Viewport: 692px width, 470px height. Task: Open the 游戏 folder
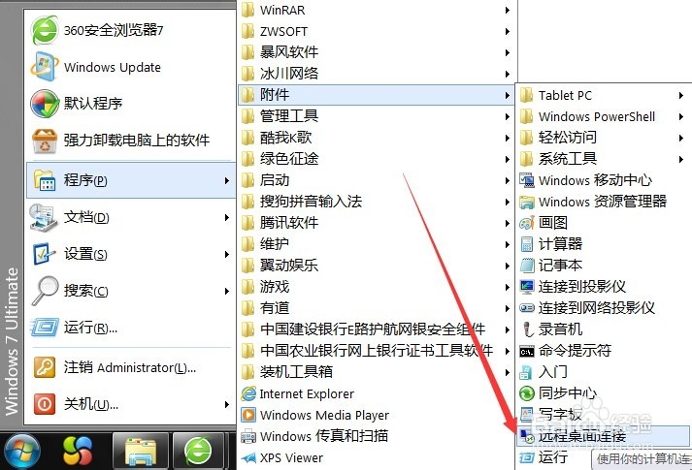pyautogui.click(x=376, y=287)
